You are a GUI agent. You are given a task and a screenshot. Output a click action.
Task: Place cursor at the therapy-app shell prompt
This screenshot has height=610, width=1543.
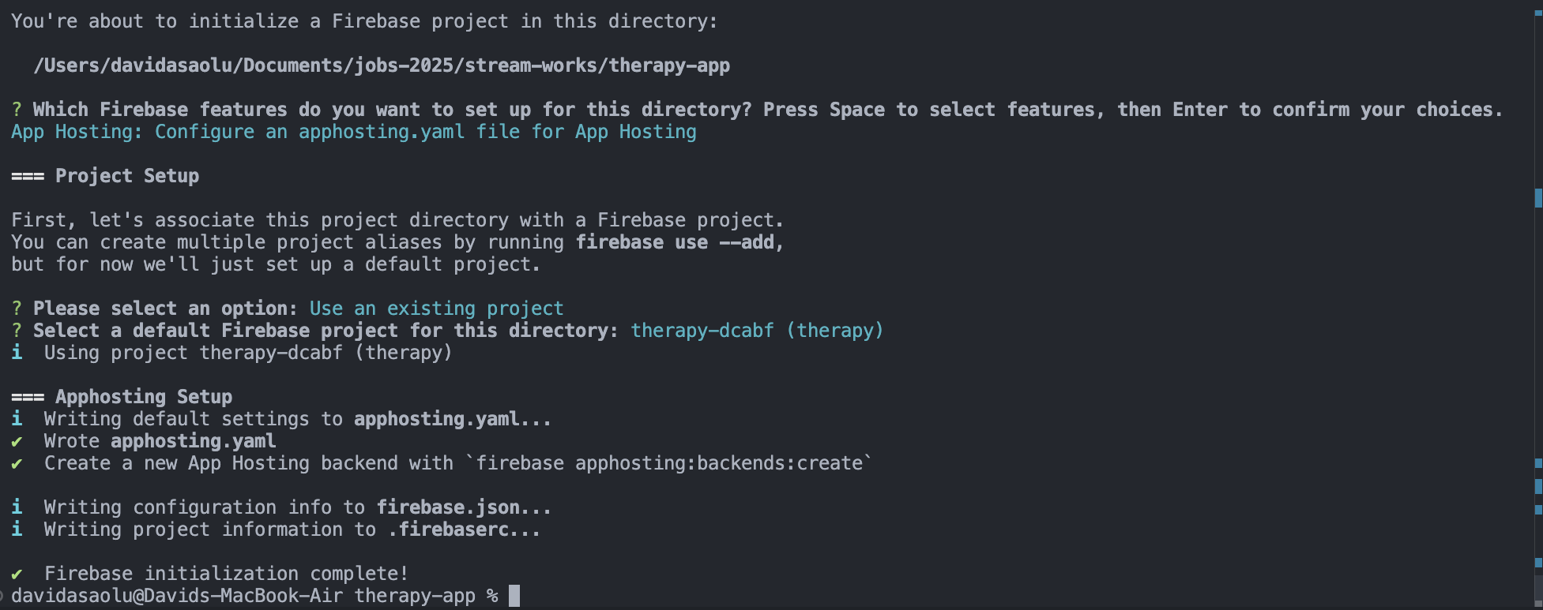(514, 596)
